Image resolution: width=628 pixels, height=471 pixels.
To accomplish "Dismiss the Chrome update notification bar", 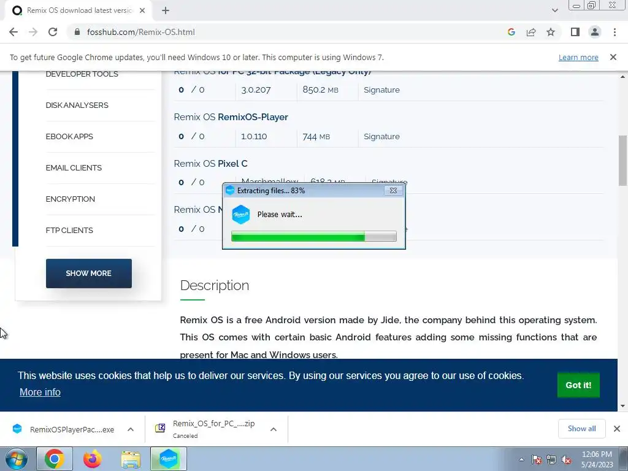I will [613, 57].
